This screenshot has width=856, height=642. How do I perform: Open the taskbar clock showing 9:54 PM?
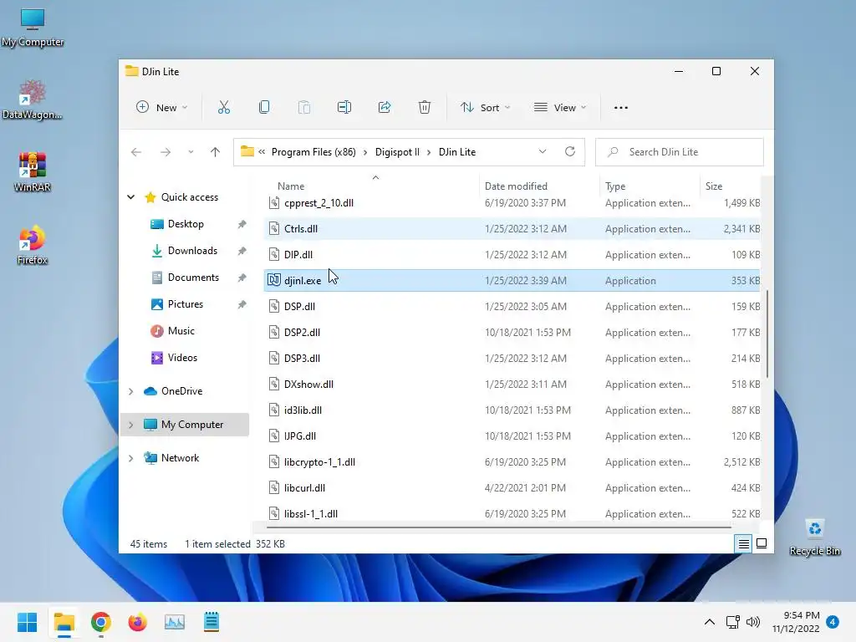click(x=796, y=622)
